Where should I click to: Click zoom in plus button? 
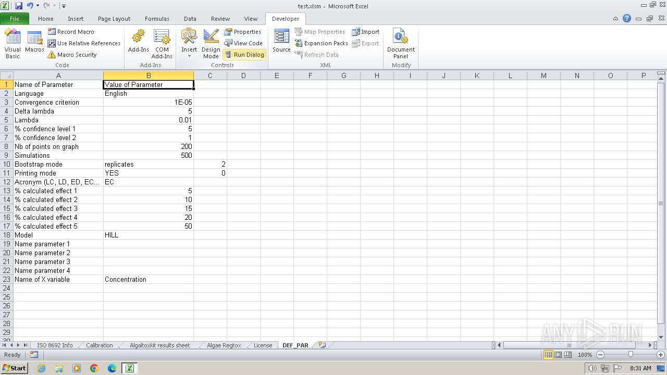pyautogui.click(x=660, y=355)
